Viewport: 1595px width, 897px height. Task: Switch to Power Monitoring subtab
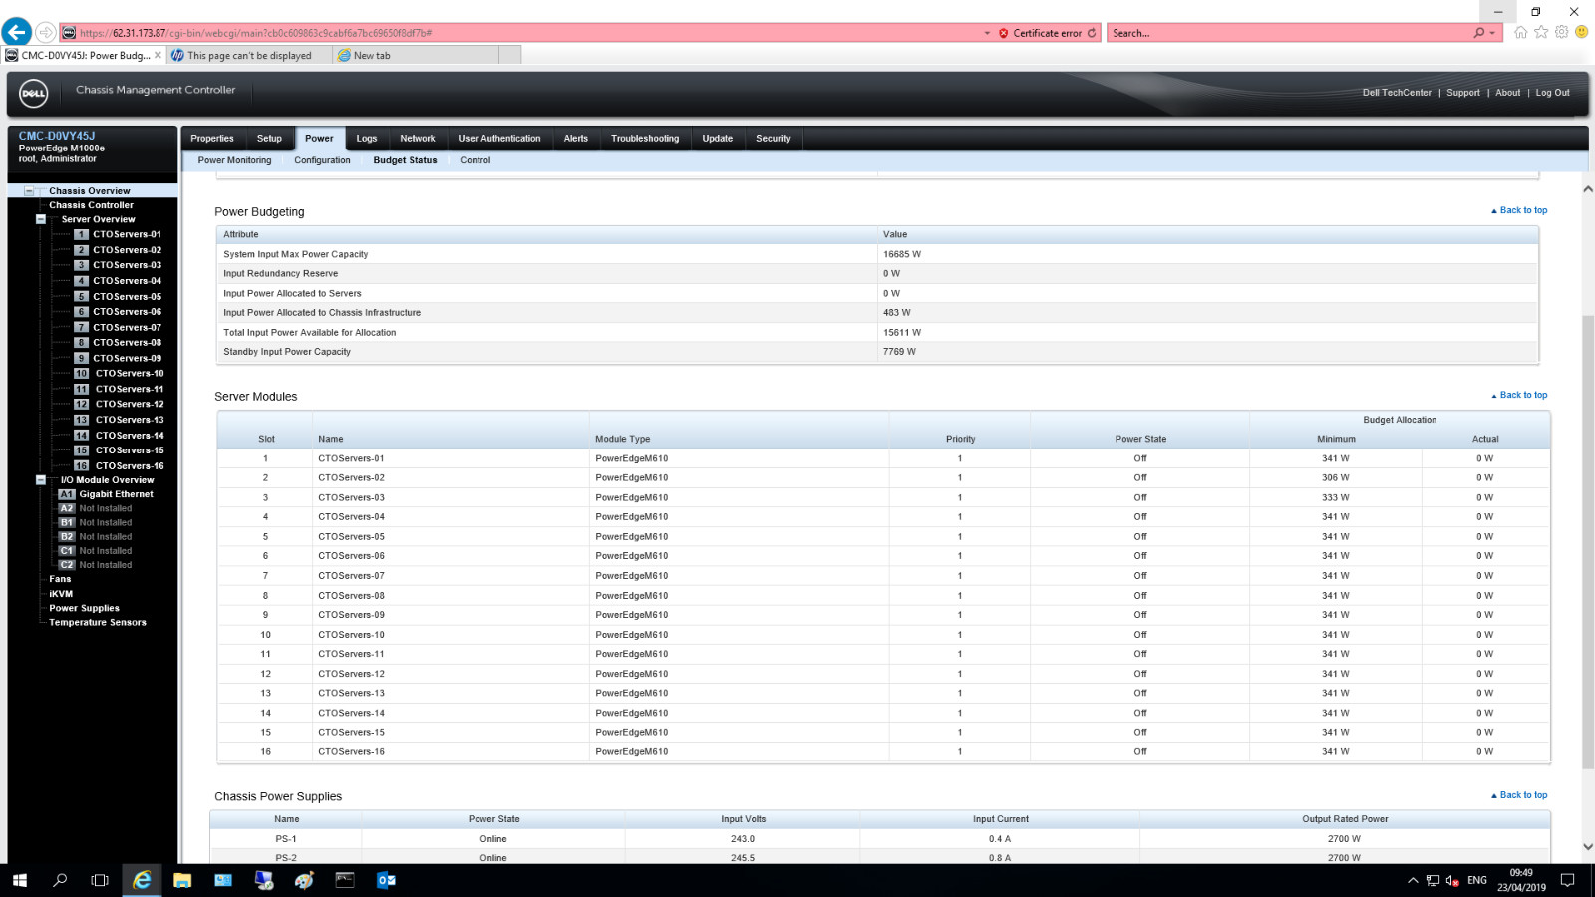pyautogui.click(x=234, y=160)
